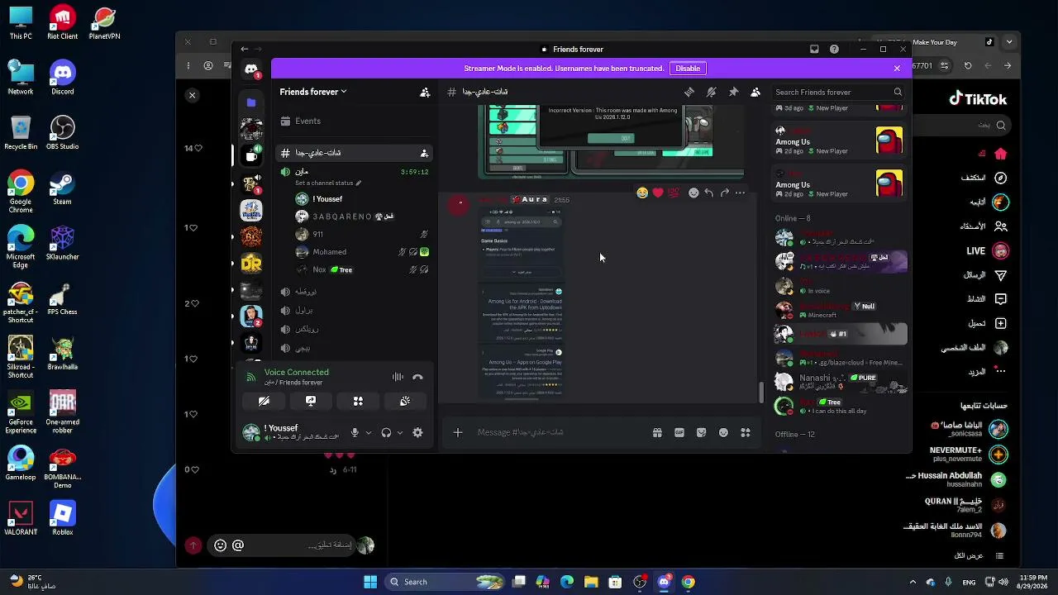Open Discord help icon in title bar
Screen dimensions: 1058x595
[x=834, y=50]
